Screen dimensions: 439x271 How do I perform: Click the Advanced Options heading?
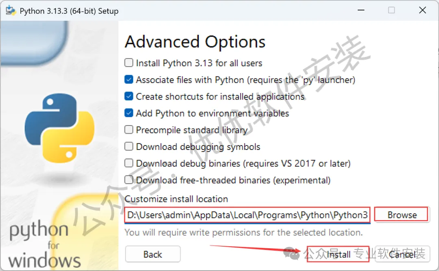click(195, 42)
